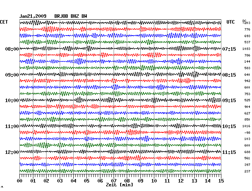Image resolution: width=252 pixels, height=191 pixels.
Task: Select the DC offset value 904
Action: (x=247, y=107)
